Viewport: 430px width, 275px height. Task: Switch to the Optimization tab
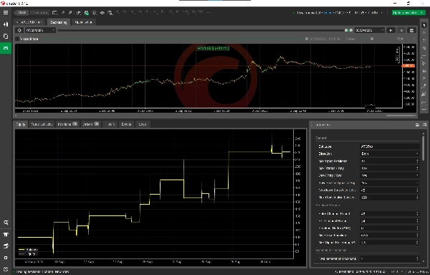click(x=83, y=22)
